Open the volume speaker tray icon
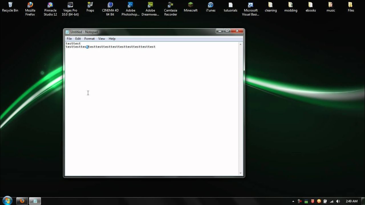The image size is (365, 205). 338,201
